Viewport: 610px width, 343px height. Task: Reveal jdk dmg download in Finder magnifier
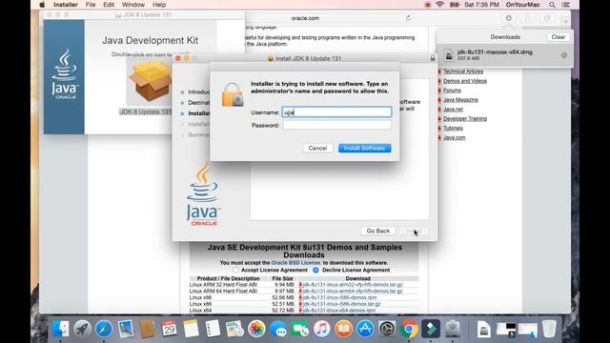tap(563, 55)
